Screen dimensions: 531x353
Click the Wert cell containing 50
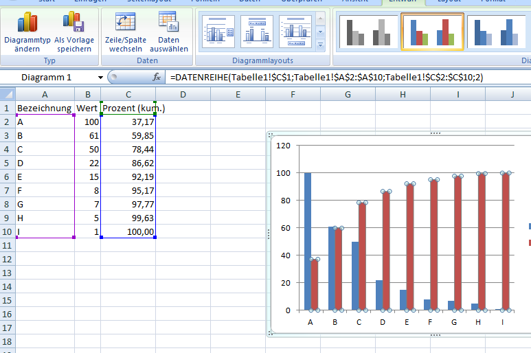(x=88, y=149)
